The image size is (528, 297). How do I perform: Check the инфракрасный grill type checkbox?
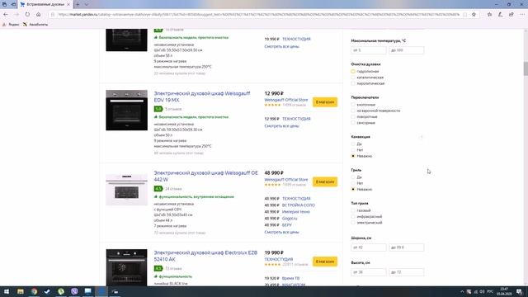[353, 217]
